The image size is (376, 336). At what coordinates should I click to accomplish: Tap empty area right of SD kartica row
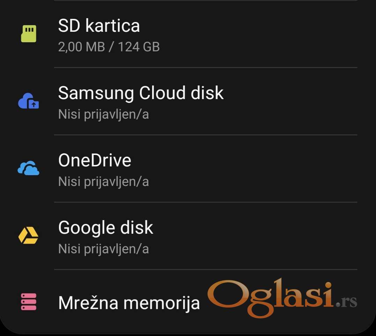tap(264, 34)
